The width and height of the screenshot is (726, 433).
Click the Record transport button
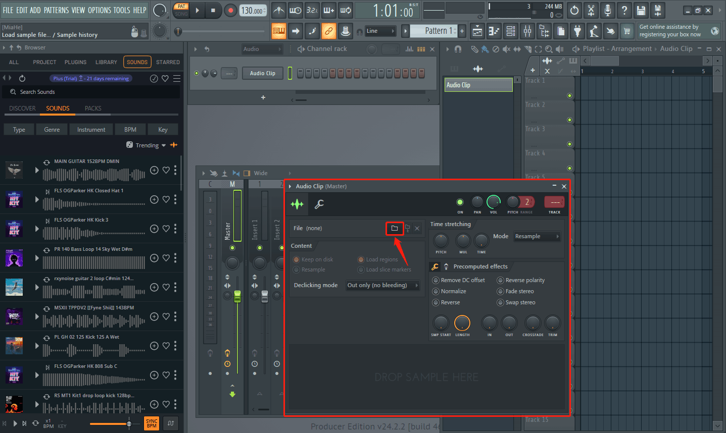230,10
